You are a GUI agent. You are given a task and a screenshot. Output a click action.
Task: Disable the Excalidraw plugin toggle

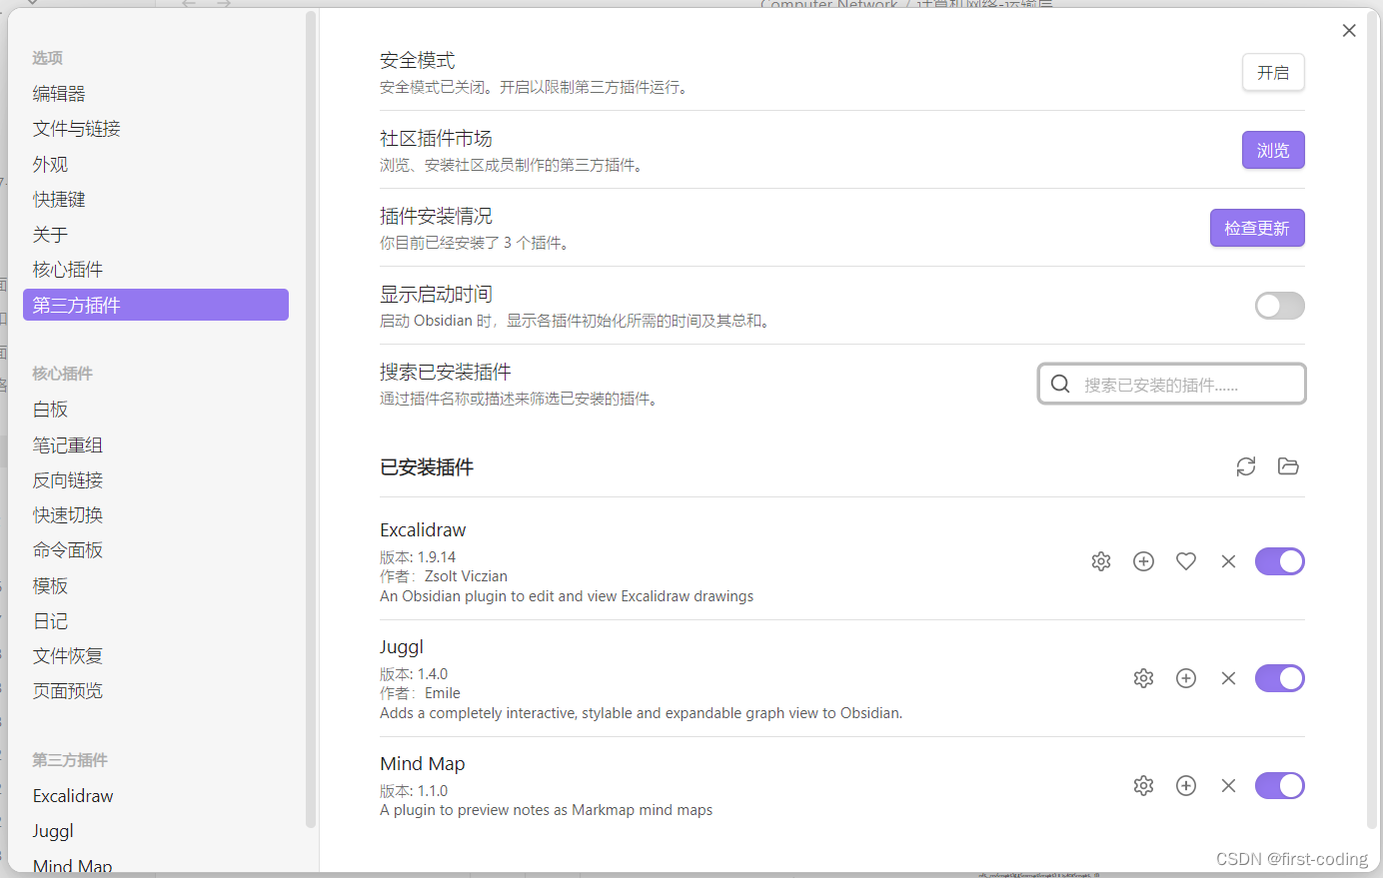point(1279,561)
